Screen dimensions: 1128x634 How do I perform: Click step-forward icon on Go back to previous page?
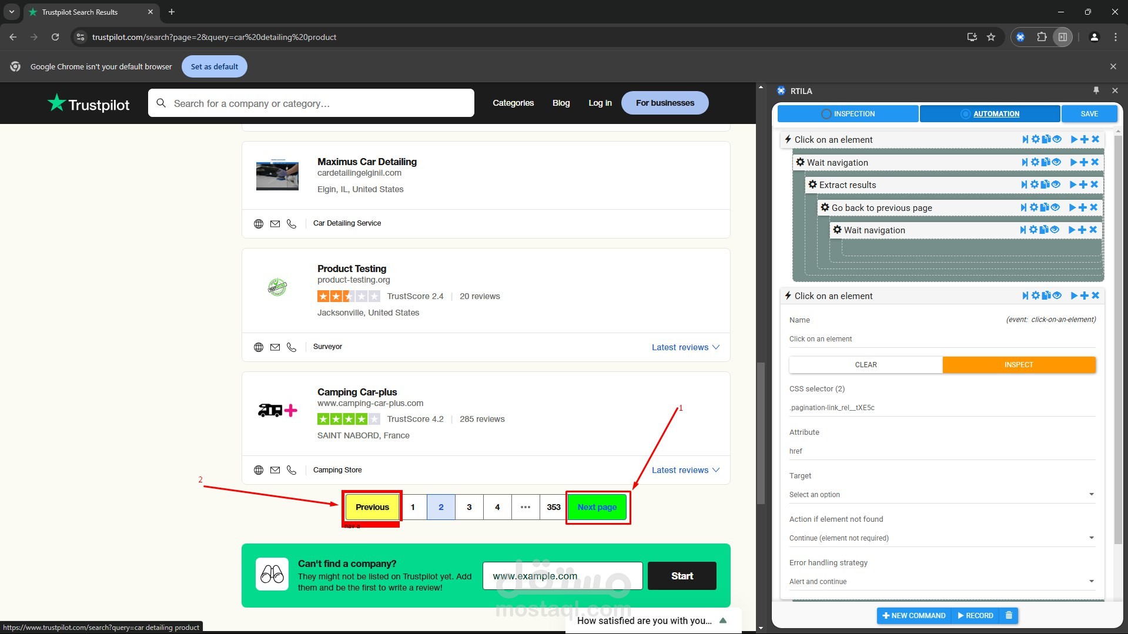[1023, 207]
